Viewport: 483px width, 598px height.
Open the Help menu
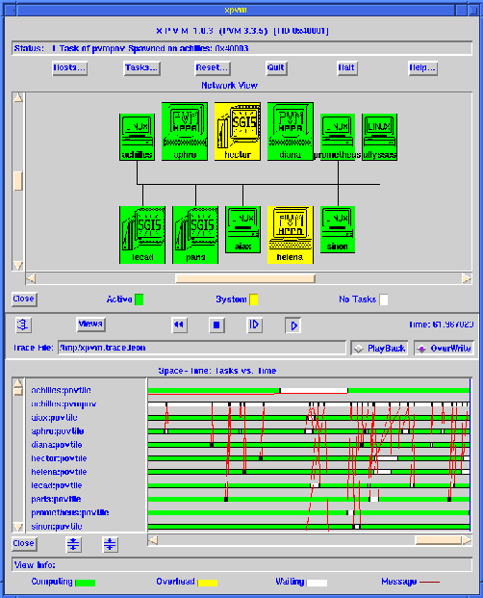pos(422,67)
